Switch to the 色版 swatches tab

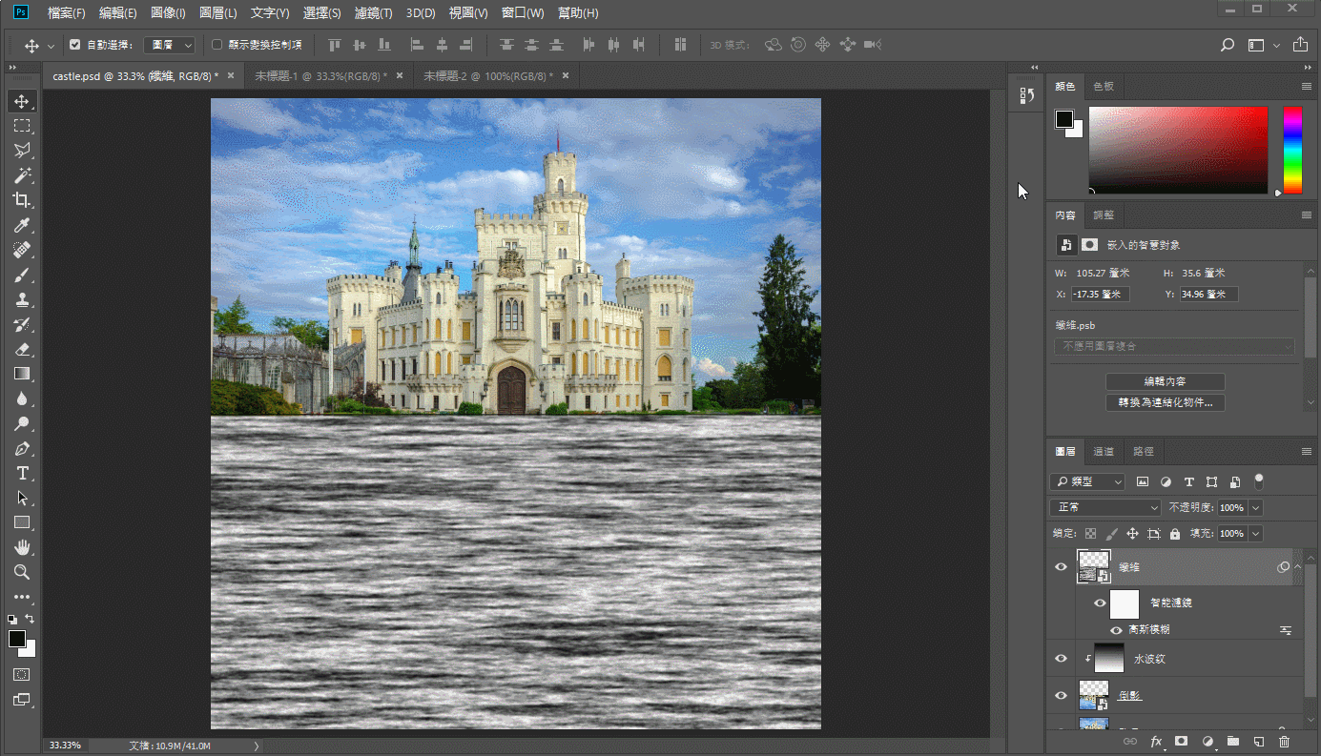pos(1103,87)
